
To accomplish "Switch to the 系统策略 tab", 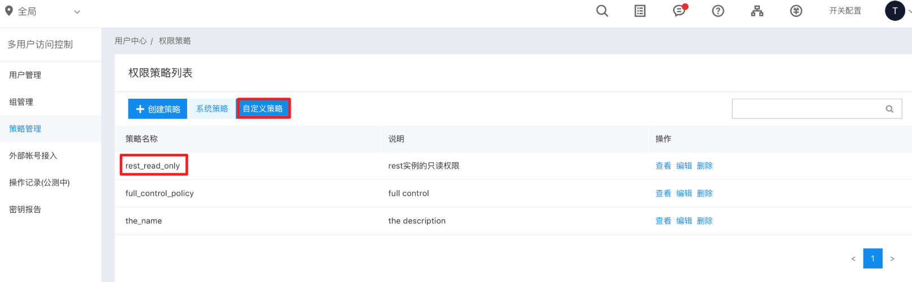I will pyautogui.click(x=212, y=109).
